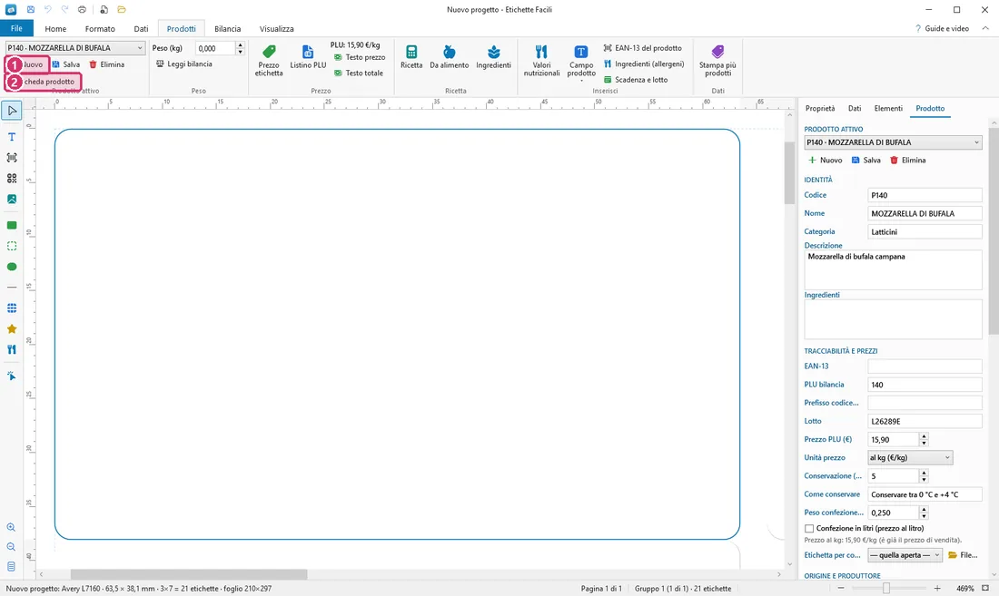Click the zoom slider handle in status bar
Viewport: 999px width, 596px height.
(885, 589)
